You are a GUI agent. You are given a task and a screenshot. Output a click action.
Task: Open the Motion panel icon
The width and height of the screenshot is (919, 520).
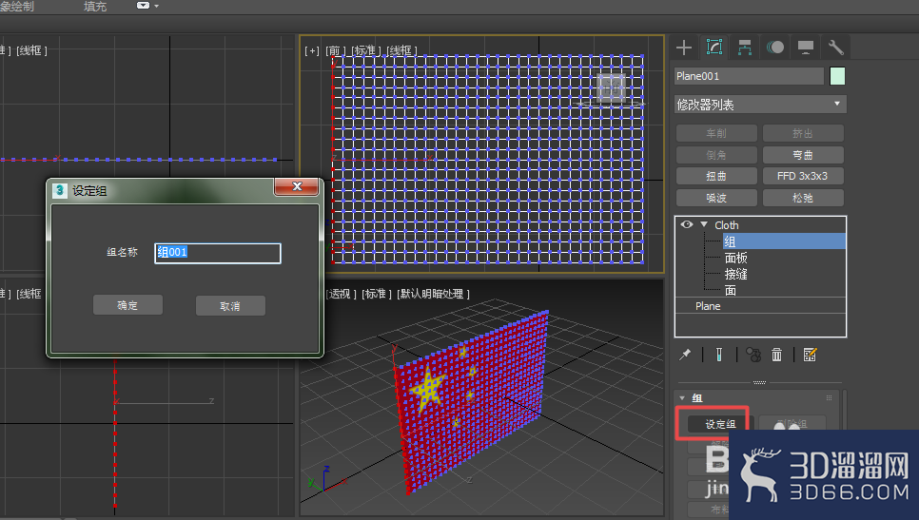(774, 48)
